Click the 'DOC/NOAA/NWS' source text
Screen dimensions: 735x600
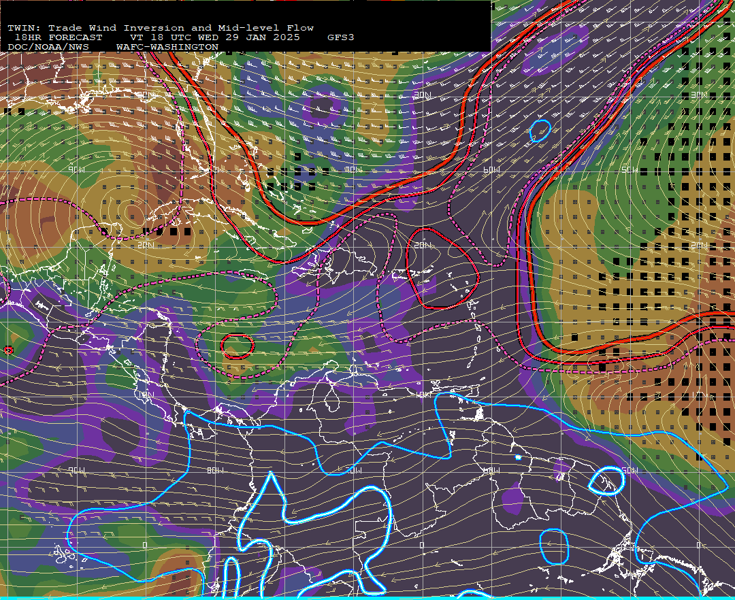click(48, 48)
